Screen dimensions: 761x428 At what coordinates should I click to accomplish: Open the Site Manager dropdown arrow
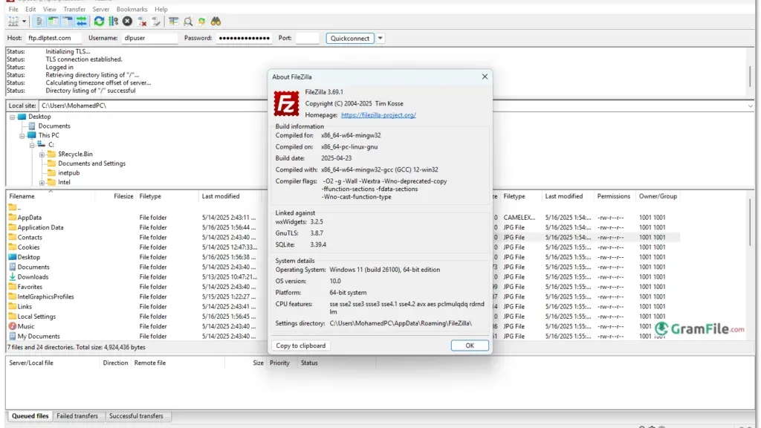(24, 22)
